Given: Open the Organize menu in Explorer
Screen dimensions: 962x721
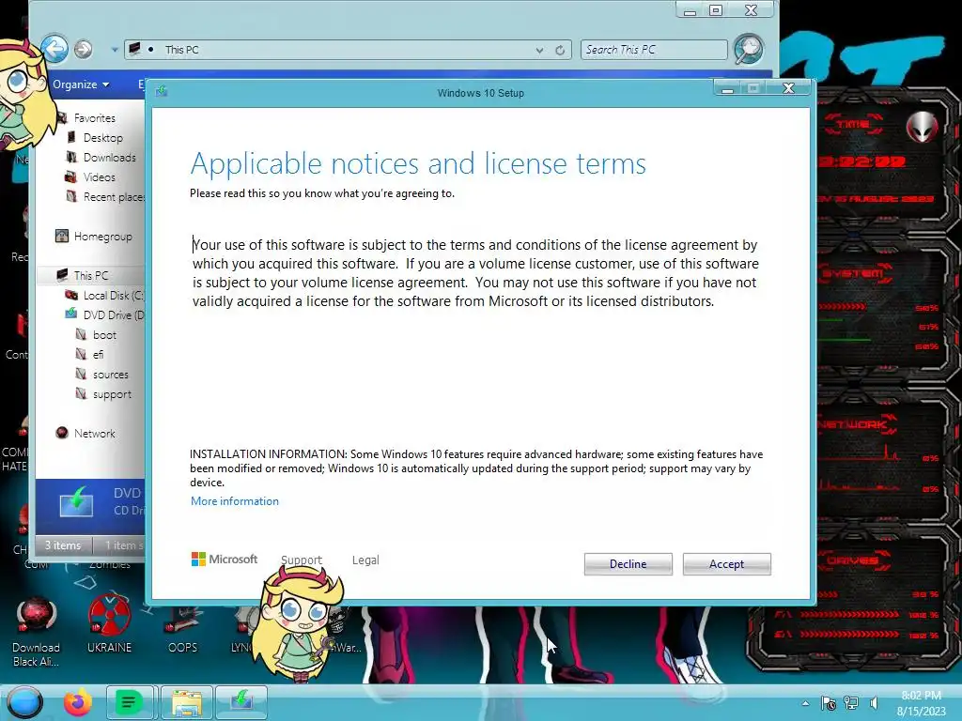Looking at the screenshot, I should [81, 84].
